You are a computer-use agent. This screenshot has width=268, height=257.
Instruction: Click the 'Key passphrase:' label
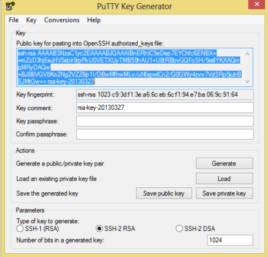pyautogui.click(x=38, y=121)
